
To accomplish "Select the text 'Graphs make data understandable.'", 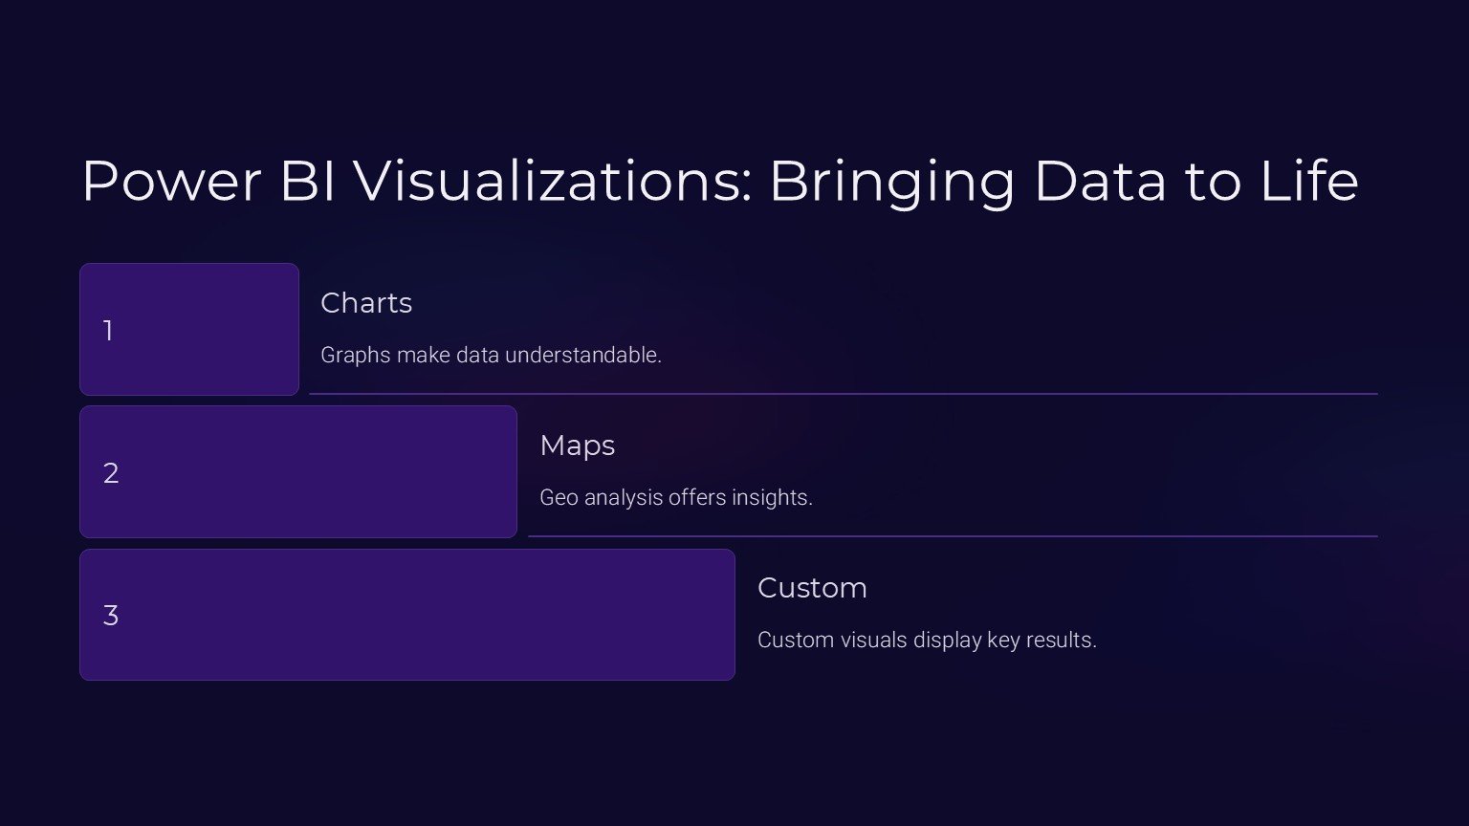I will point(491,355).
